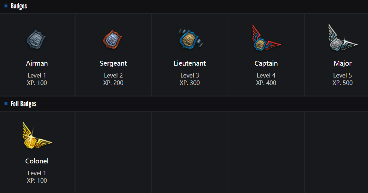Click the blue square beside Badges
Image resolution: width=368 pixels, height=193 pixels.
tap(6, 6)
